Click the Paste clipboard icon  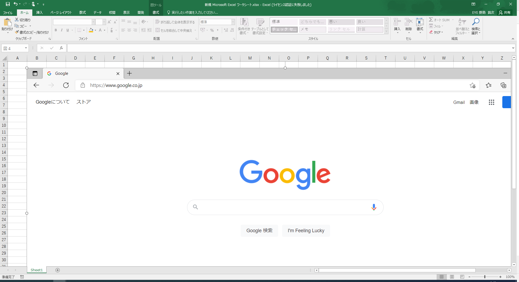pos(7,22)
